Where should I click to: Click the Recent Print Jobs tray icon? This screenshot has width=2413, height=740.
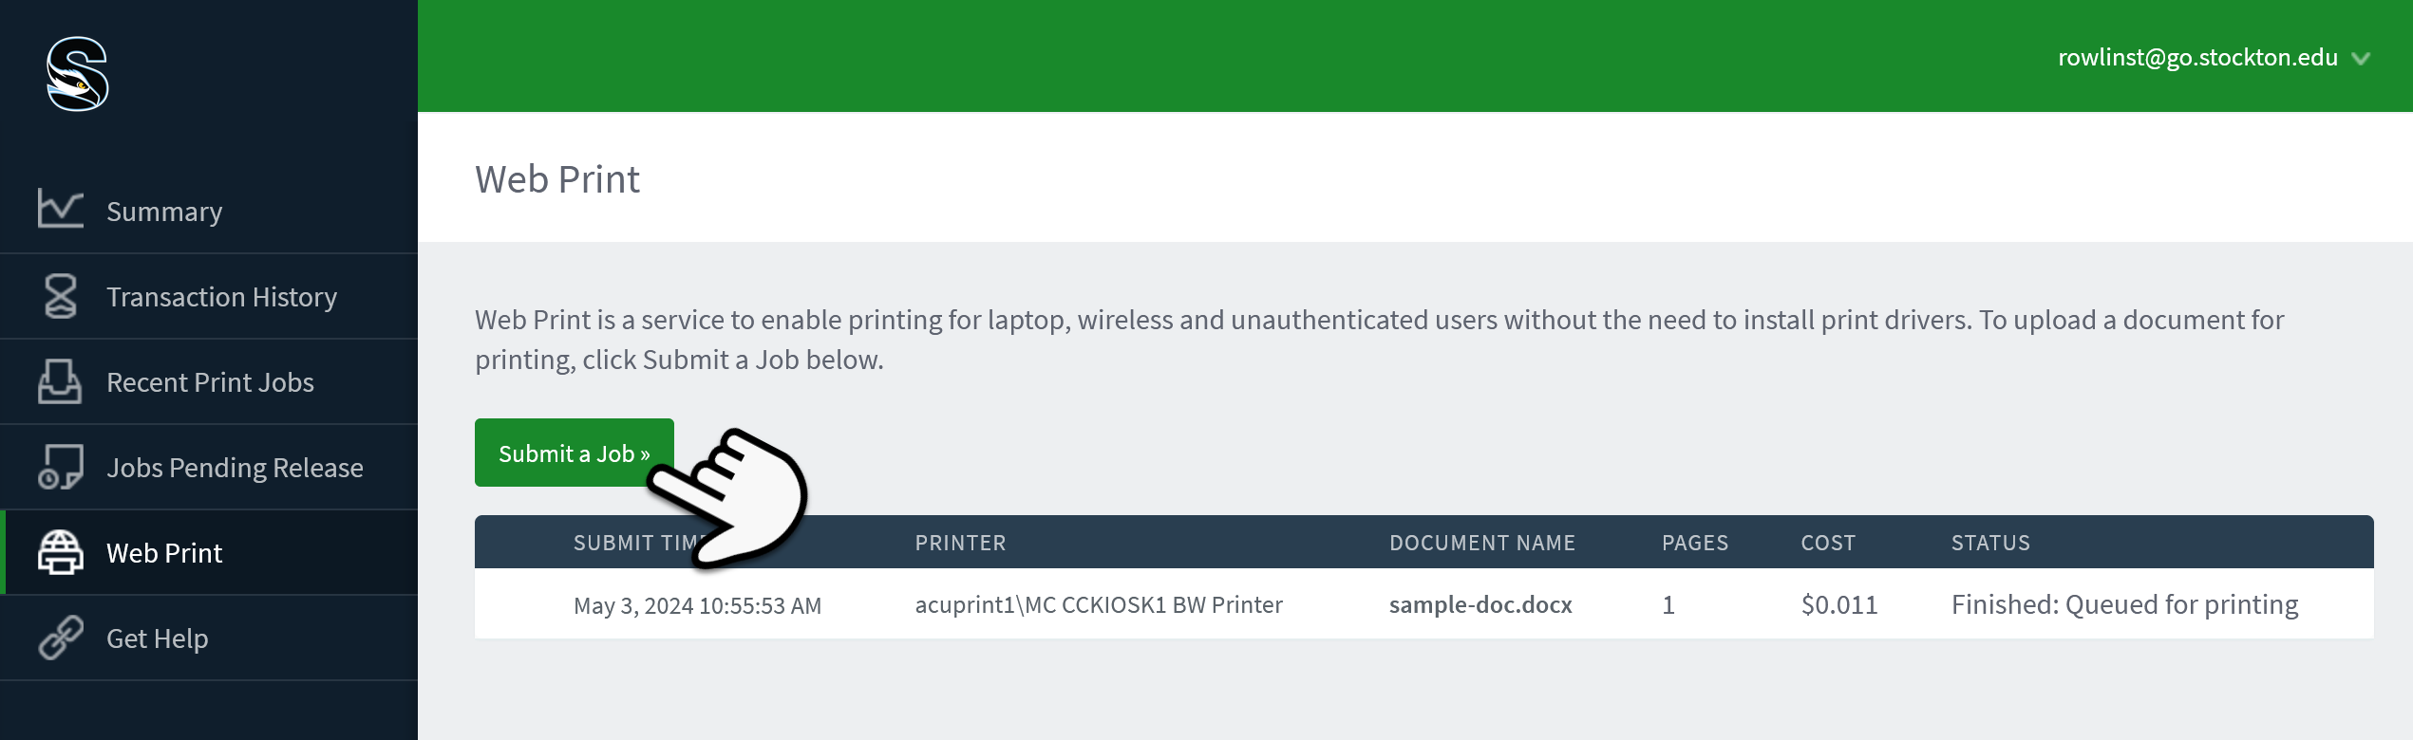(x=60, y=381)
